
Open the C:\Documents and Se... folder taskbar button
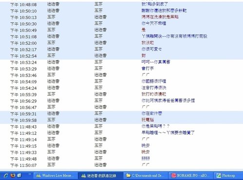[146, 176]
